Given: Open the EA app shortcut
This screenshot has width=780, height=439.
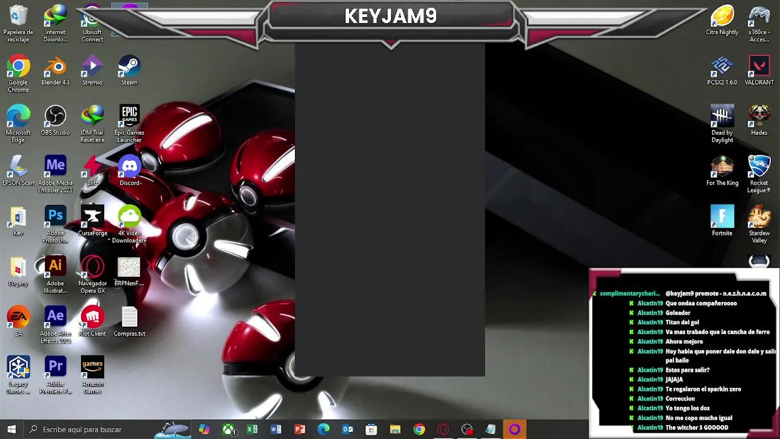Looking at the screenshot, I should [x=18, y=321].
